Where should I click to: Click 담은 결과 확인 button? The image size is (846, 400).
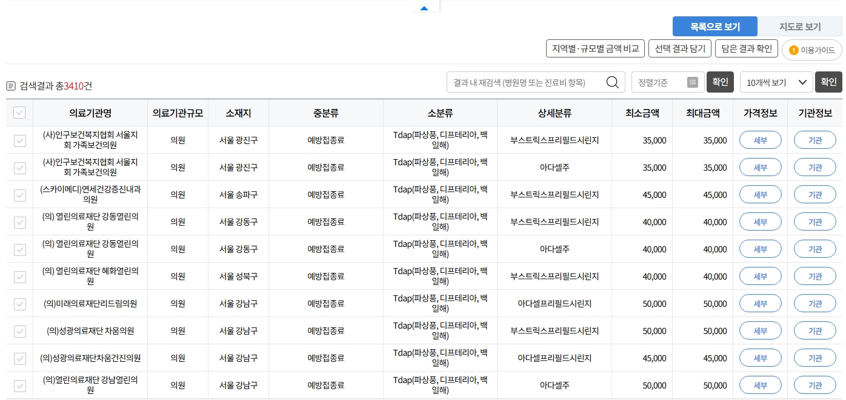point(746,48)
